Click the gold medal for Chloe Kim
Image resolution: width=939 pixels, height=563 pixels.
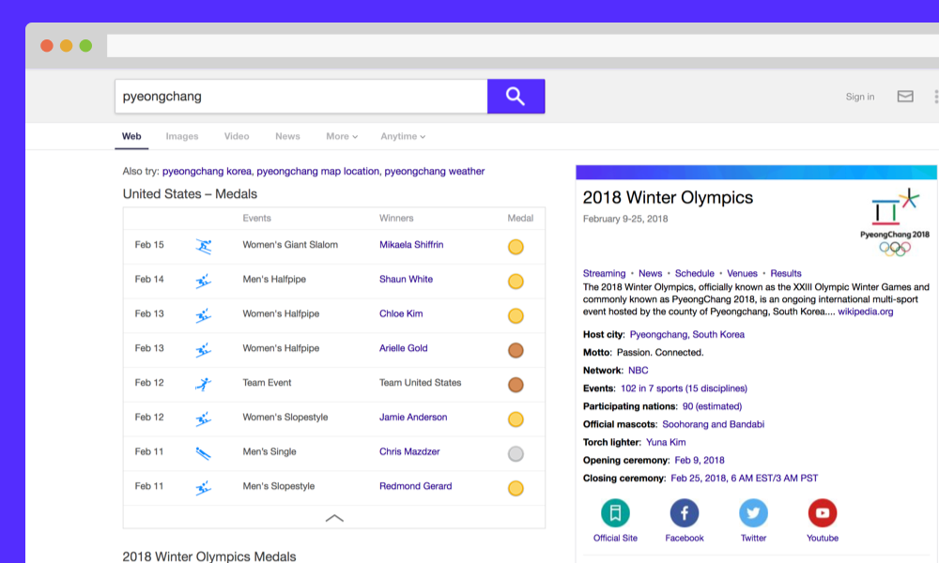[516, 315]
